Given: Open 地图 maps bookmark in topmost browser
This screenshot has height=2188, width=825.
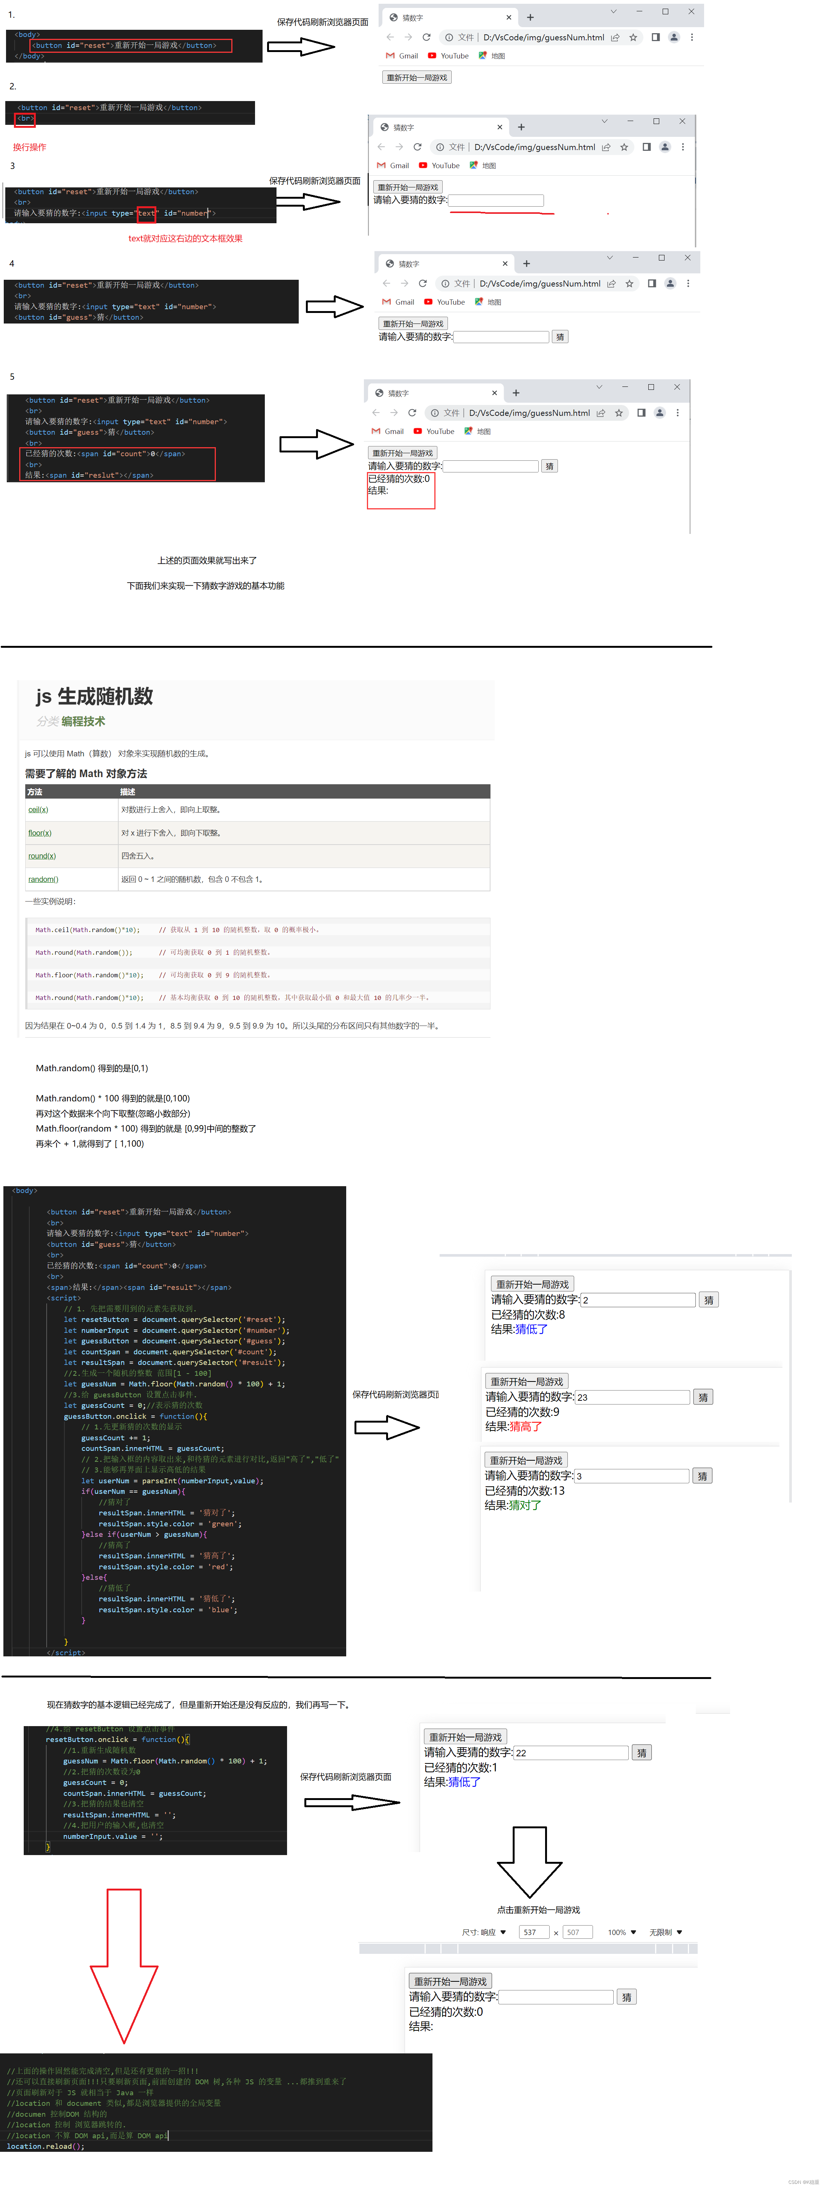Looking at the screenshot, I should pos(492,56).
